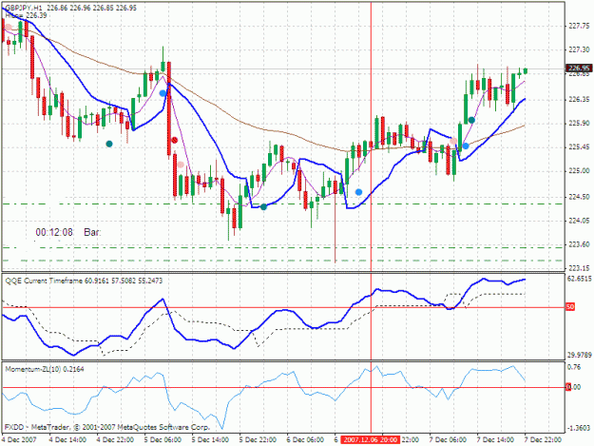This screenshot has width=594, height=446.
Task: Click the 62.6515 QQE scale value
Action: pos(580,279)
